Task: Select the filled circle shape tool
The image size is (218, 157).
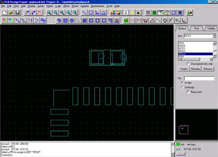Action: [72, 20]
